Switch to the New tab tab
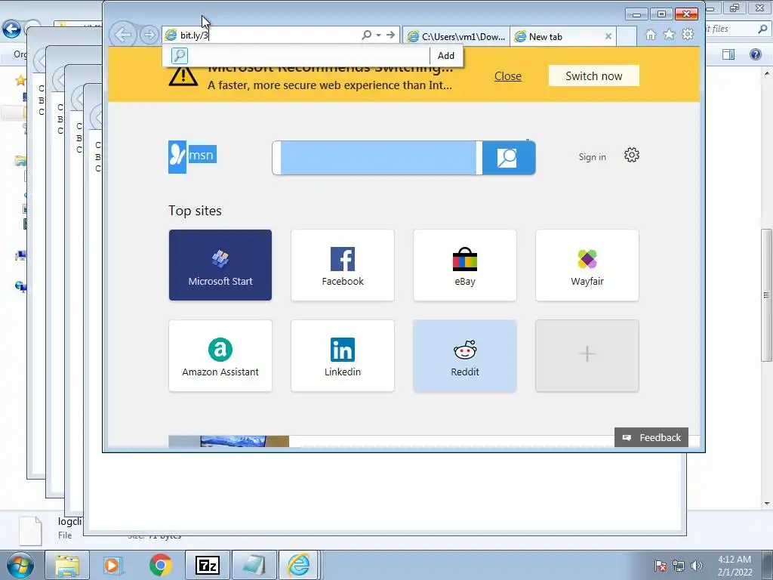The height and width of the screenshot is (580, 773). (558, 36)
